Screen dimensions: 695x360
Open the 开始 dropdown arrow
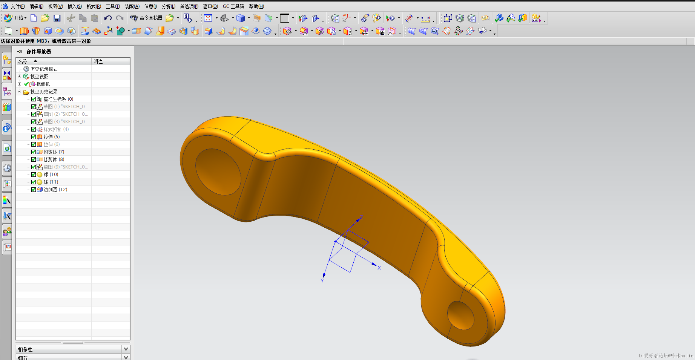[x=25, y=18]
